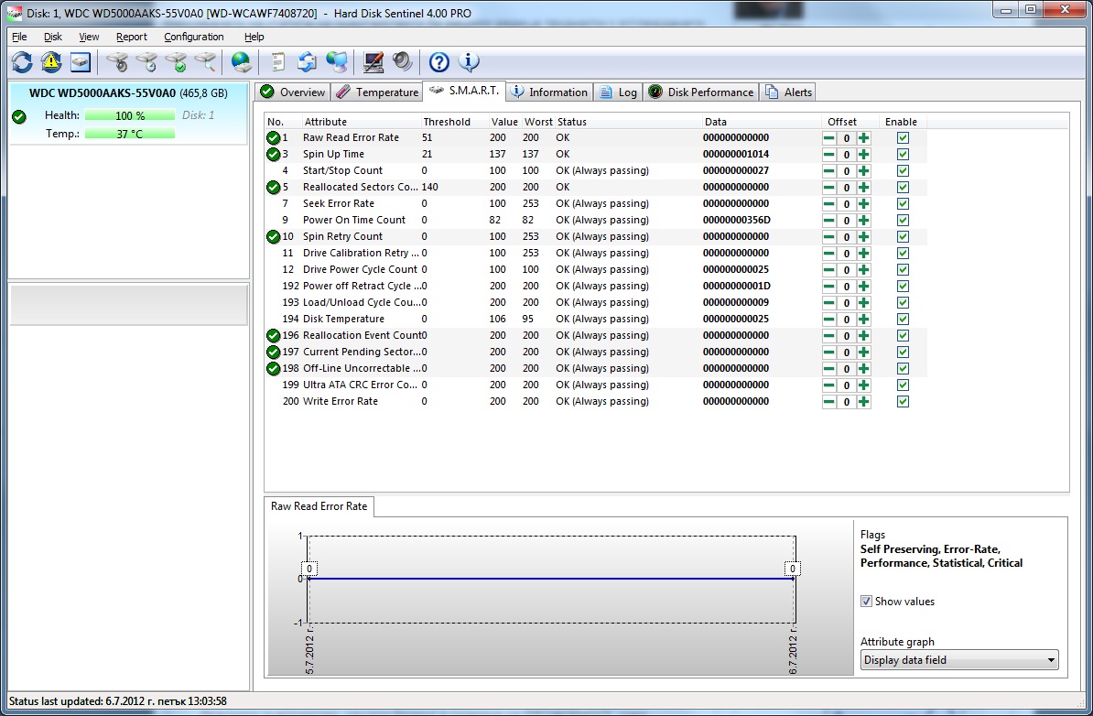Click the disk with magnifier surface test icon

206,62
